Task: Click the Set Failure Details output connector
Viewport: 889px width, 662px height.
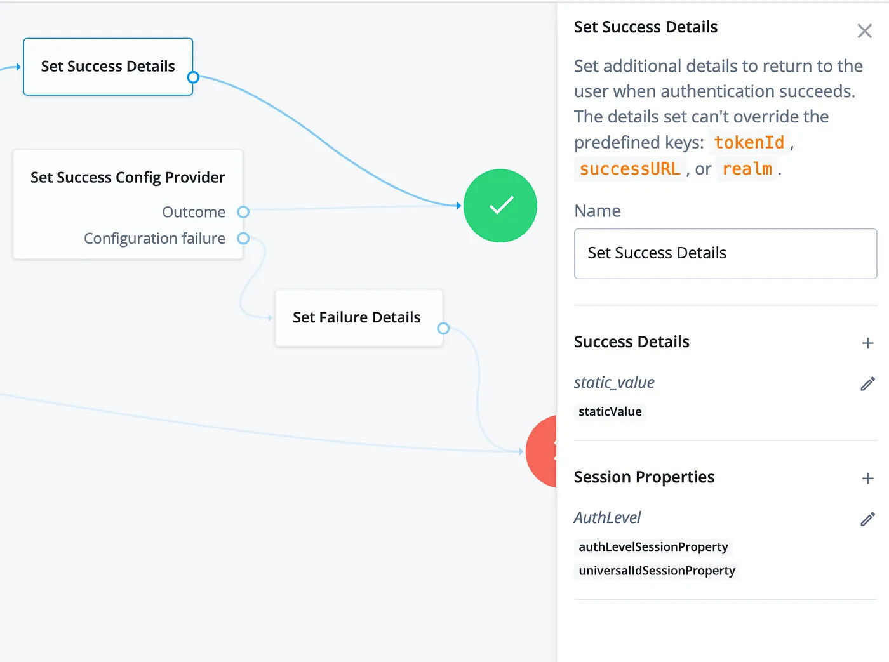Action: coord(443,328)
